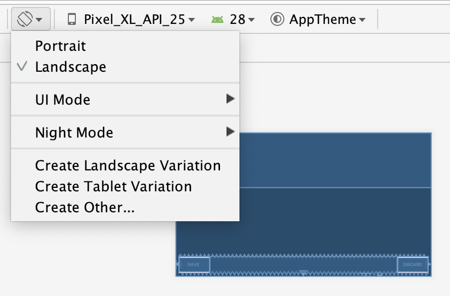Click the DISCARD button in layout preview
Screen dimensions: 450x296
pos(413,265)
